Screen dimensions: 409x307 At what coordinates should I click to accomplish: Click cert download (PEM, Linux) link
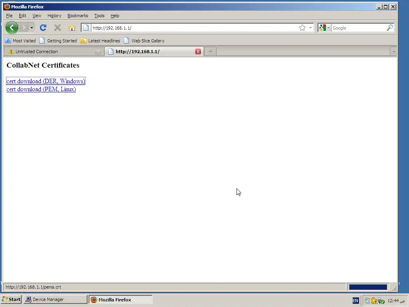click(x=41, y=89)
